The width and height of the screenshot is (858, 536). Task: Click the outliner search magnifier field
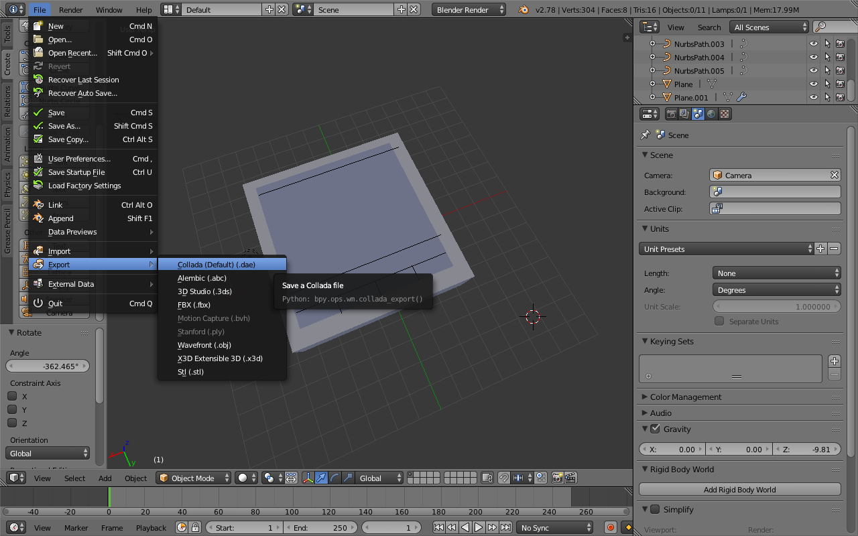835,27
